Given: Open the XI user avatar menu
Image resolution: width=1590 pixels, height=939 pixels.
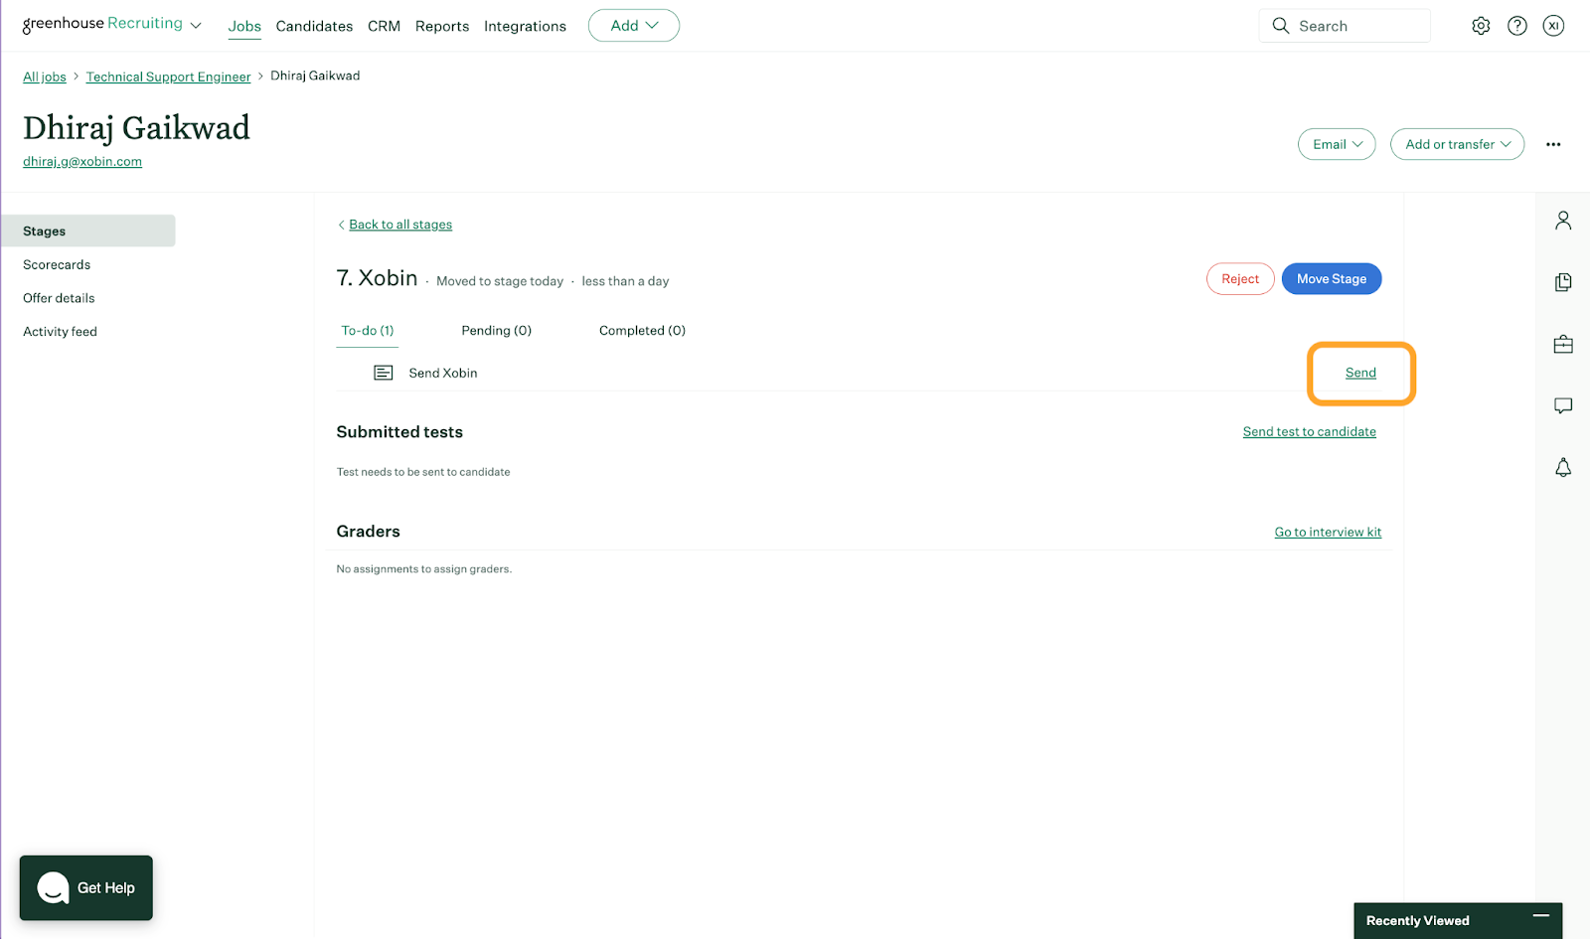Looking at the screenshot, I should (1553, 26).
